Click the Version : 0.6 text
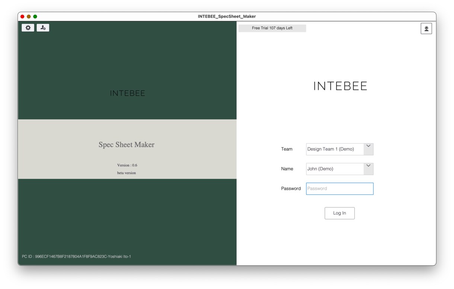Screen dimensions: 454x289 coord(127,165)
